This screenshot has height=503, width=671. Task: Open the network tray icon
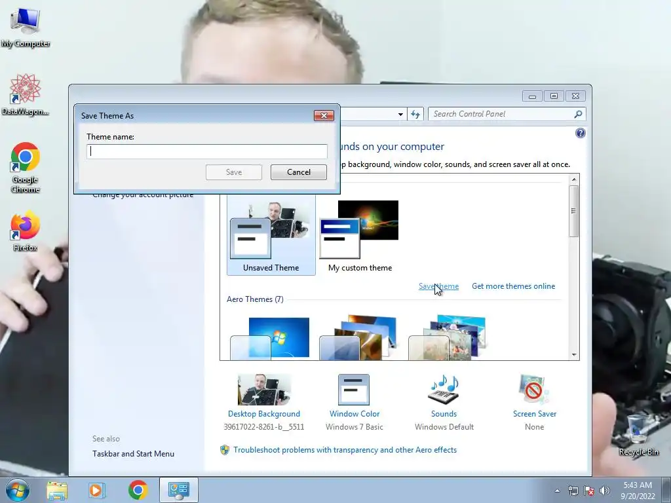pos(573,491)
